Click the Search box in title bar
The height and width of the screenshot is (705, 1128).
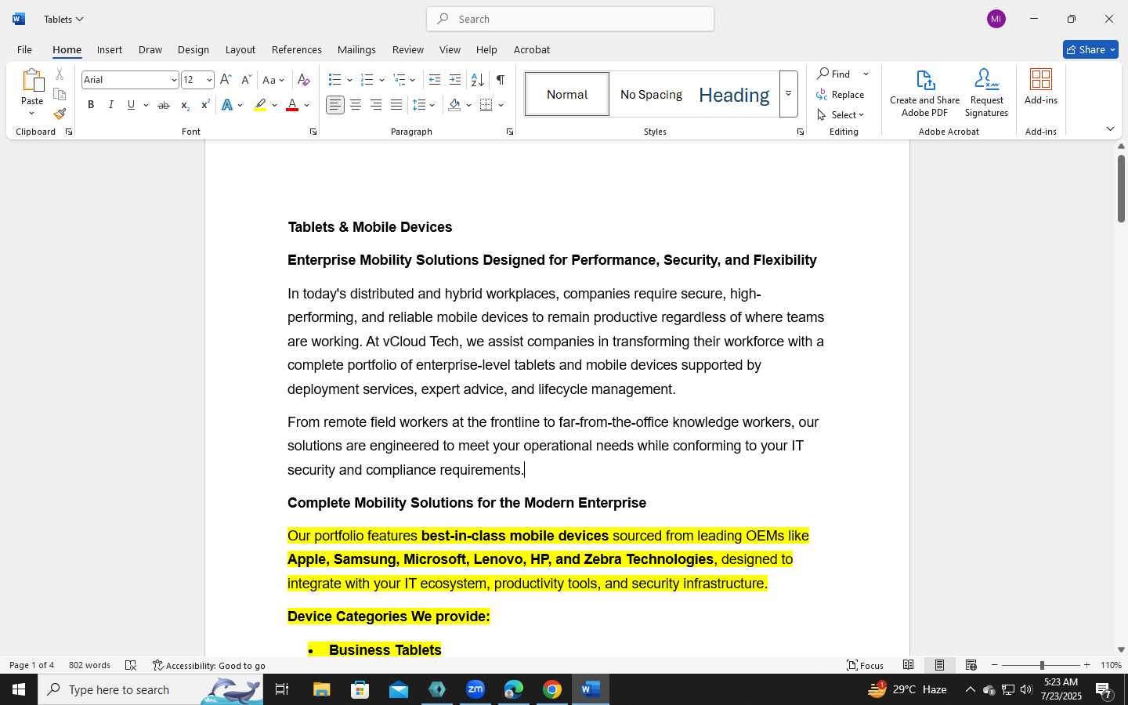(570, 19)
